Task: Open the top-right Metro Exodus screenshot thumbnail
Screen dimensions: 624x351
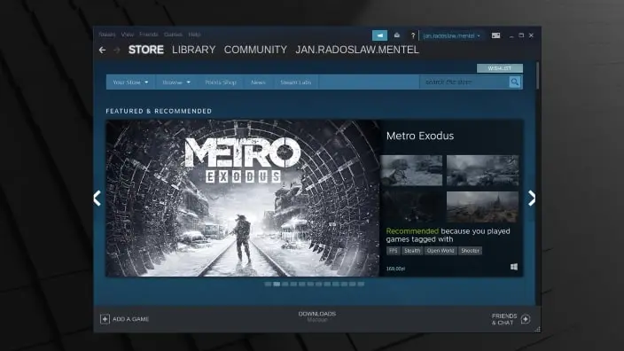Action: [482, 170]
